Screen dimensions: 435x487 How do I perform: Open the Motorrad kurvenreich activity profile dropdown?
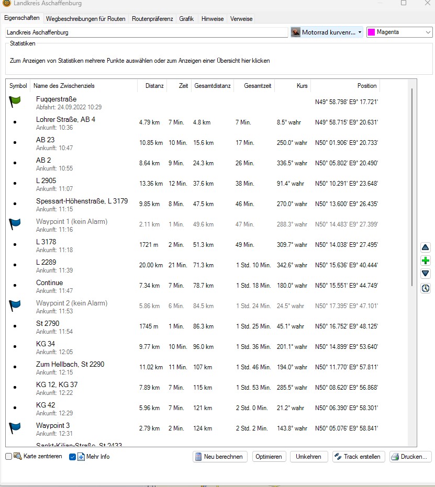327,32
